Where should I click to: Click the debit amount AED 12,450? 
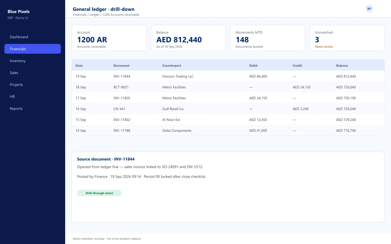pyautogui.click(x=258, y=120)
